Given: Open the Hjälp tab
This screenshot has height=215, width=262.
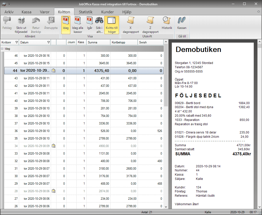Looking at the screenshot, I should pos(127,12).
